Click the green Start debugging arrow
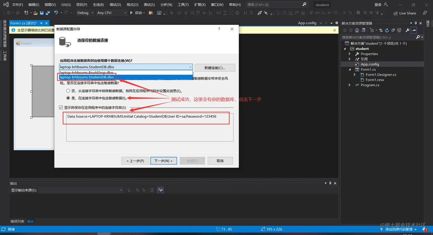The height and width of the screenshot is (235, 433). (x=131, y=13)
